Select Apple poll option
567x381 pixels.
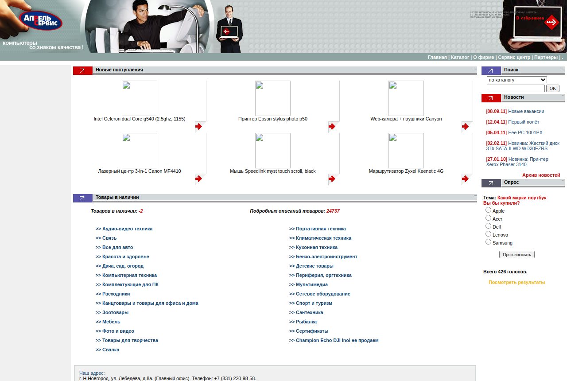[x=488, y=210]
